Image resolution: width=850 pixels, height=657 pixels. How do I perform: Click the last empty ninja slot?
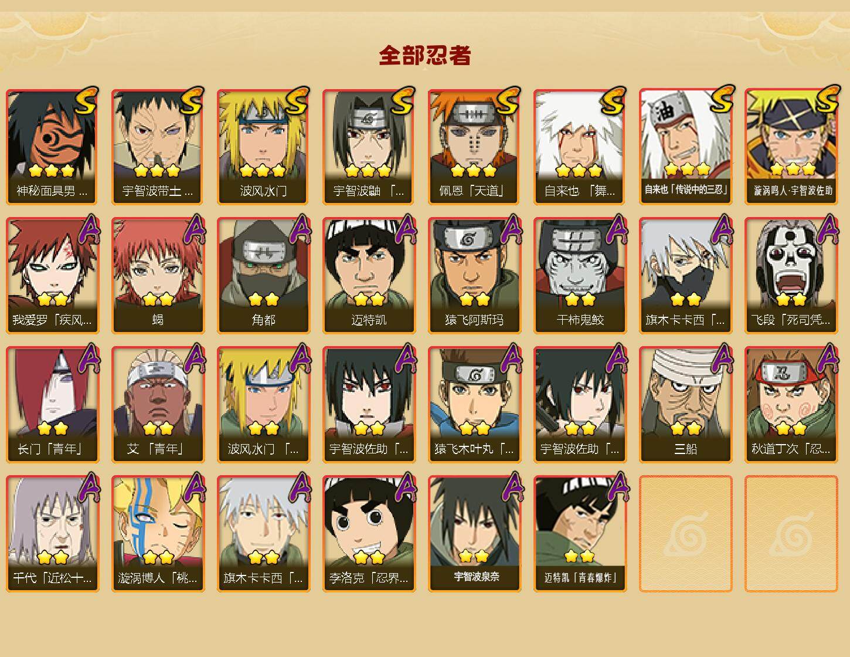point(791,534)
